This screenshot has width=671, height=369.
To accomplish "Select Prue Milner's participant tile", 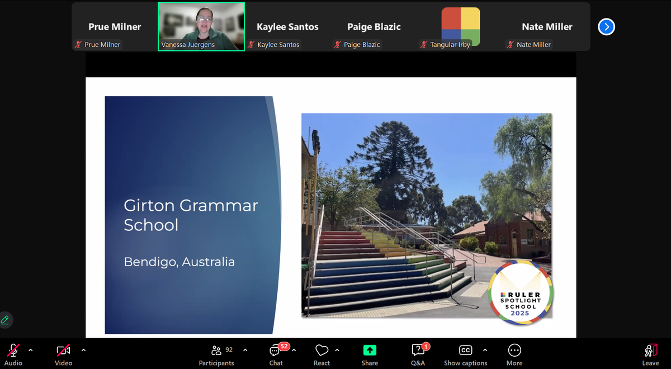I will [115, 27].
